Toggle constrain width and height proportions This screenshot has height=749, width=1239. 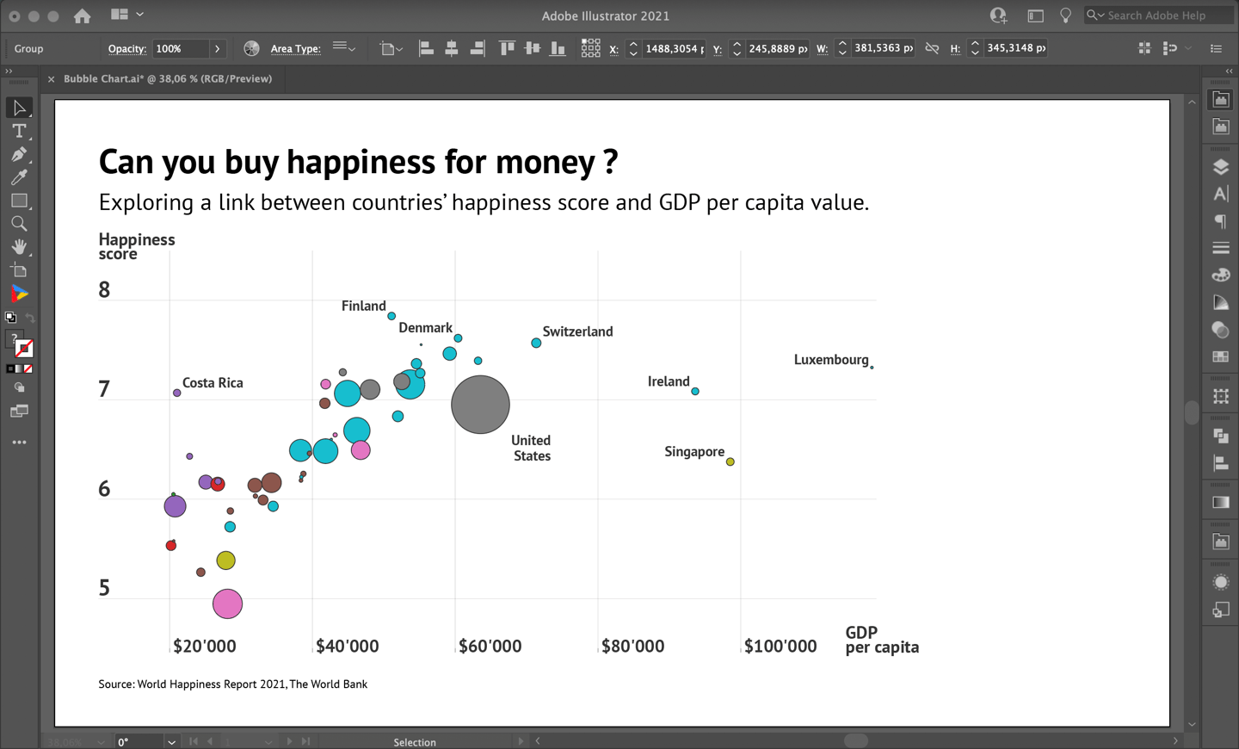tap(932, 48)
